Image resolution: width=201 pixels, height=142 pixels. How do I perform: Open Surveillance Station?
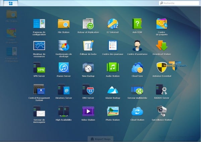click(162, 112)
